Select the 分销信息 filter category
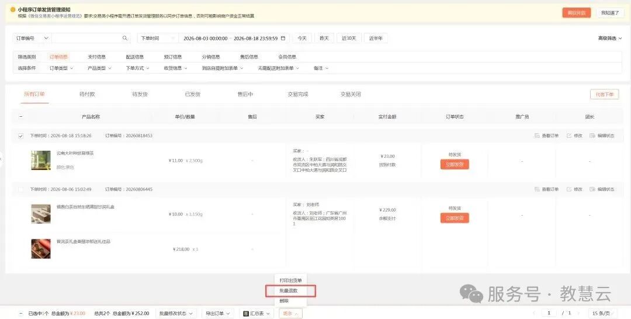631x319 pixels. tap(211, 57)
